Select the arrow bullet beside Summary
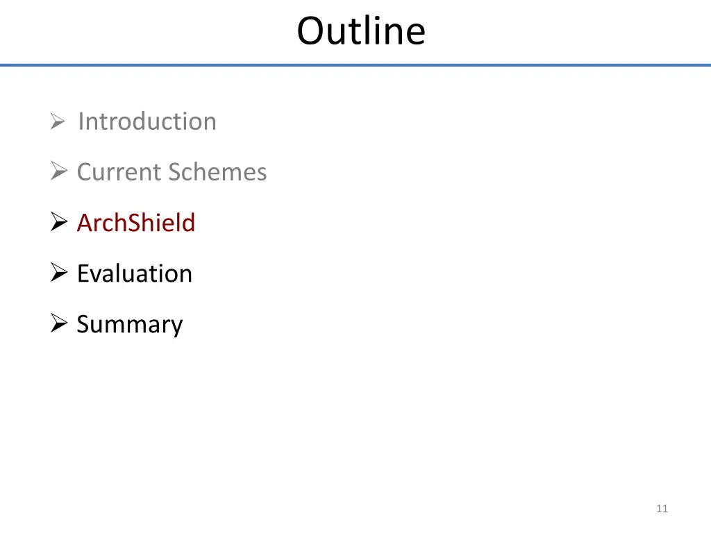The image size is (711, 533). (x=59, y=323)
